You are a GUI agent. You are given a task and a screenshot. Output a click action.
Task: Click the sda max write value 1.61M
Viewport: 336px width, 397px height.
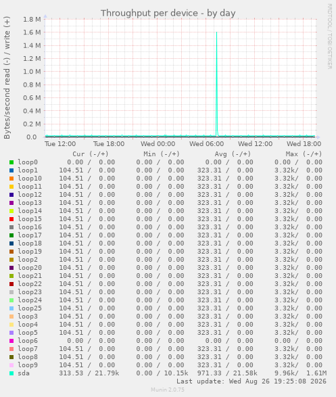point(316,373)
